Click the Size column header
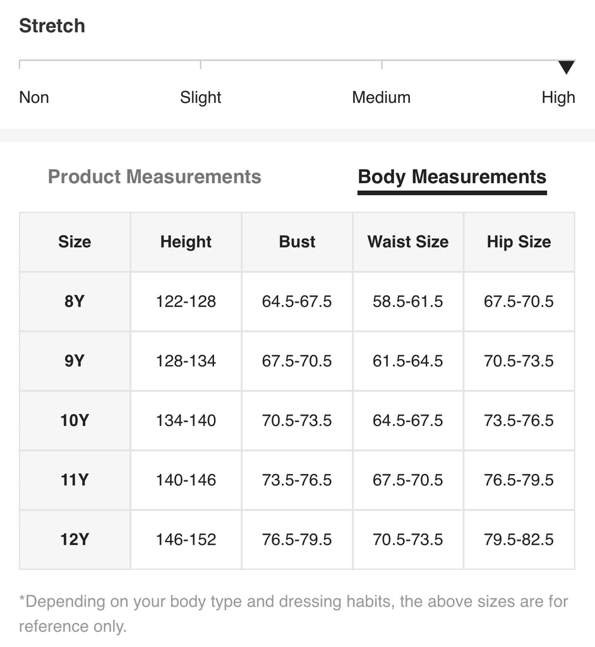 point(75,241)
